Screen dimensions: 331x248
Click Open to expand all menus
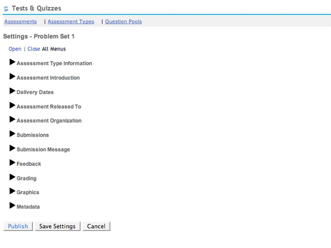[15, 49]
